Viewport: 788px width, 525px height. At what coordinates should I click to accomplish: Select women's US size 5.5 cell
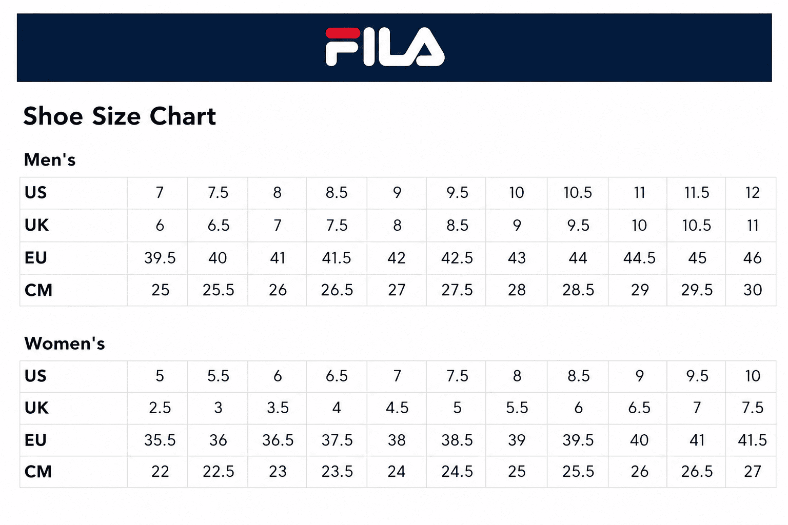218,376
